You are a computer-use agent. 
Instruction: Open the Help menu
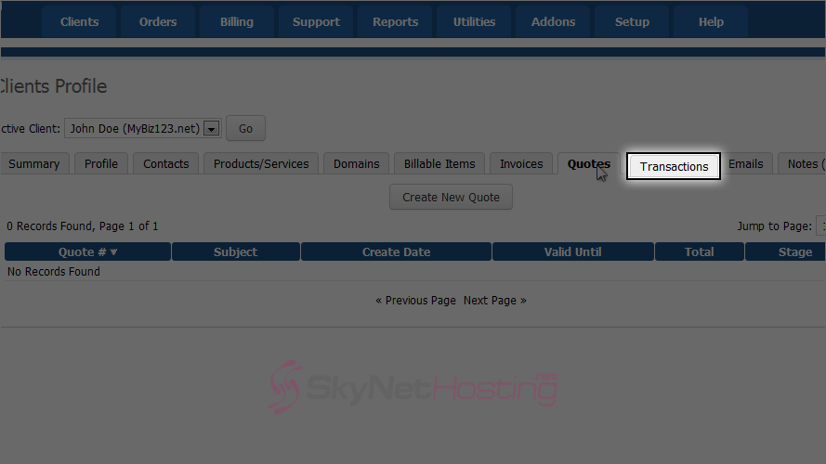(711, 22)
